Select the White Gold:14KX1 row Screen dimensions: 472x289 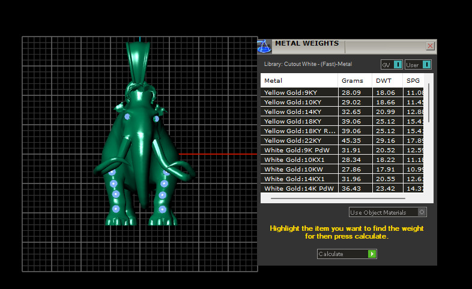click(x=342, y=179)
